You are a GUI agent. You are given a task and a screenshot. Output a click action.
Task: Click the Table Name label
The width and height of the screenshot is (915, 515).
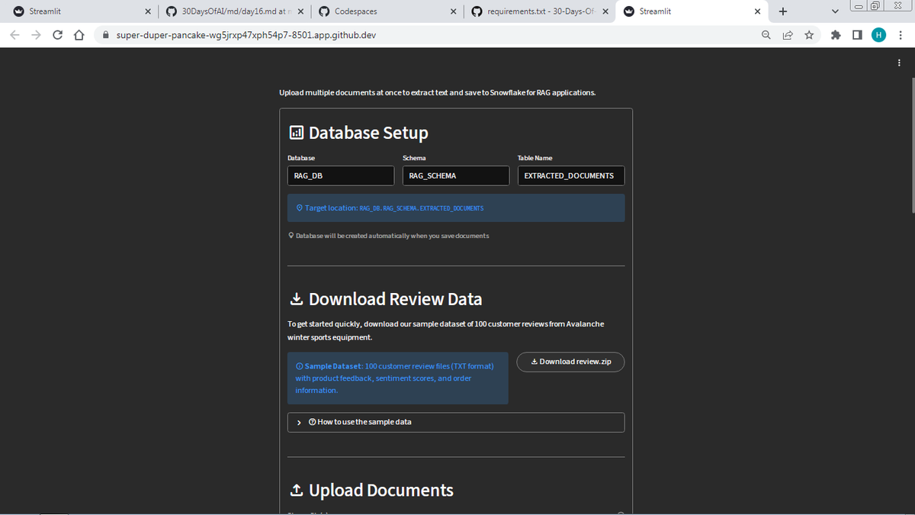pyautogui.click(x=535, y=158)
